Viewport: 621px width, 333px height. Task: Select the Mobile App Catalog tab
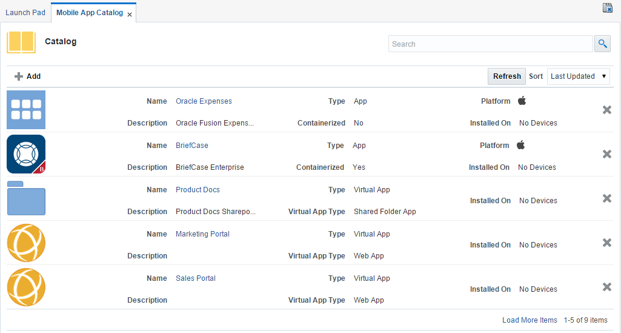point(90,12)
